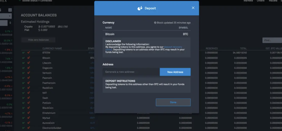Viewport: 282px width, 131px height.
Task: Click the PotCoin withdraw icon
Action: coord(28,103)
